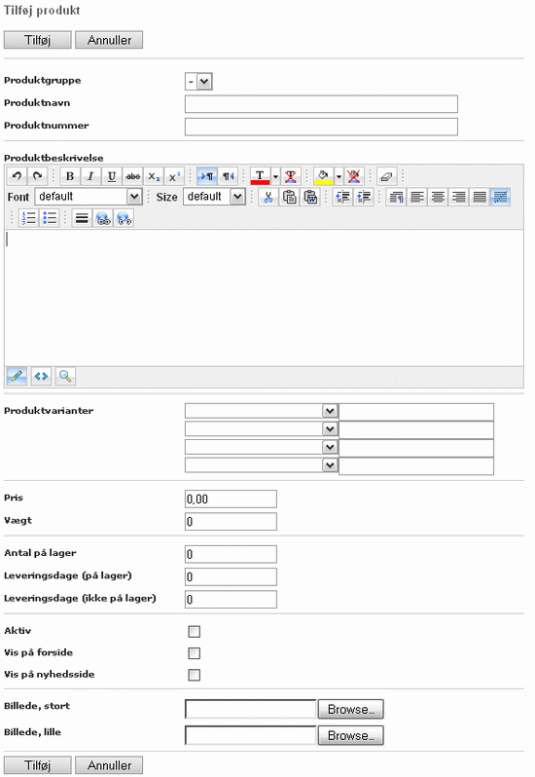Open the fourth Produktvarianter dropdown
This screenshot has height=777, width=535.
pyautogui.click(x=262, y=464)
